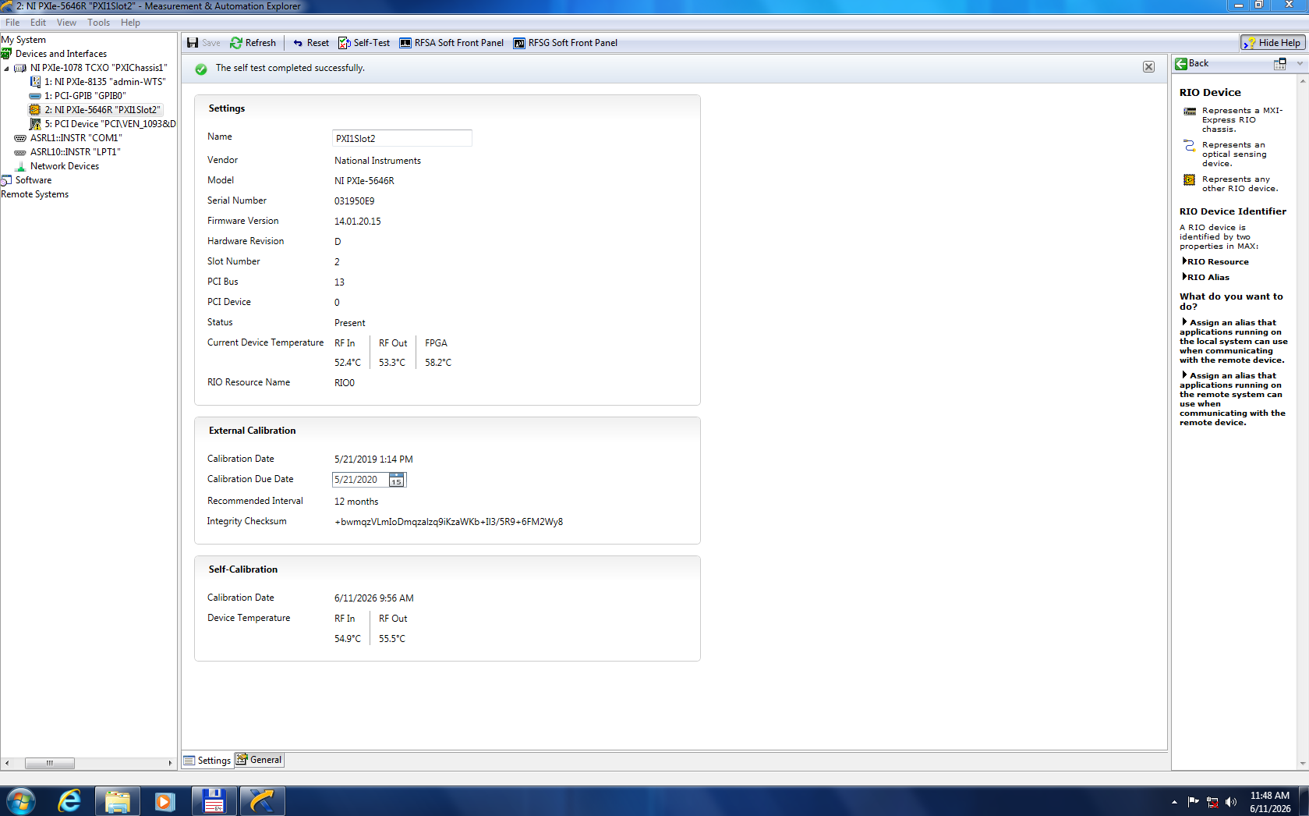
Task: Click the tree pane scroll right arrow
Action: [170, 763]
